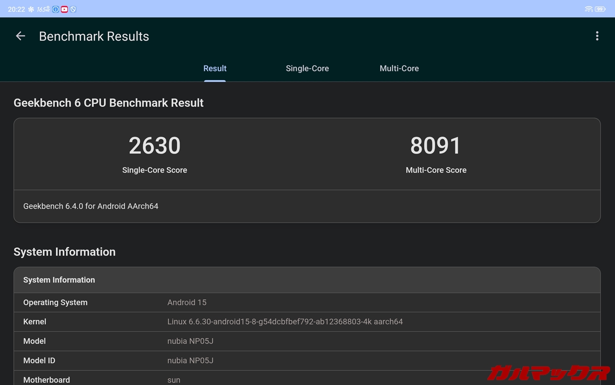
Task: Tap the Model row showing nubia NP05J
Action: [307, 341]
